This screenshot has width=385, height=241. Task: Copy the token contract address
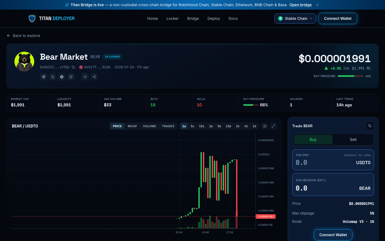[73, 67]
